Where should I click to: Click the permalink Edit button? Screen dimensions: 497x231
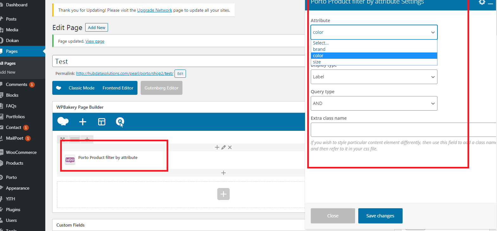tap(180, 74)
